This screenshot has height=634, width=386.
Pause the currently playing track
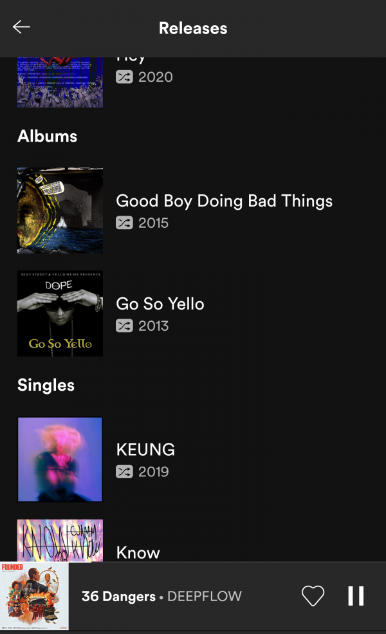(x=356, y=596)
